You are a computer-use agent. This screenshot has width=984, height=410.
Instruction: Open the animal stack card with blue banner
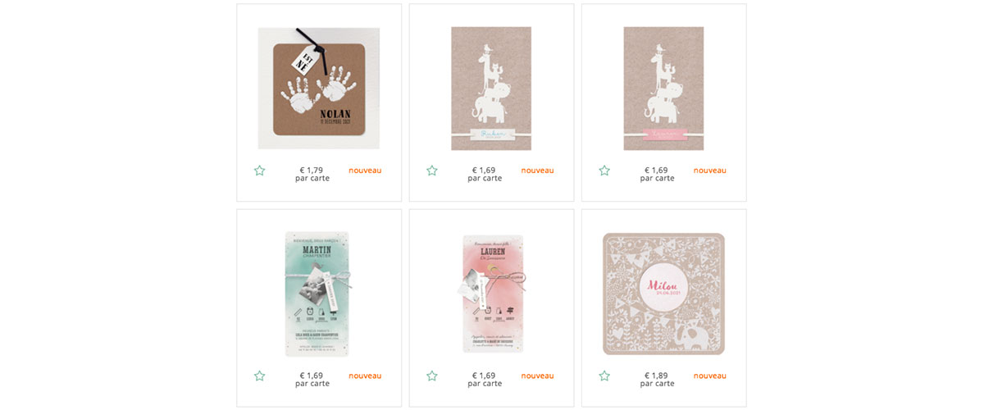491,89
